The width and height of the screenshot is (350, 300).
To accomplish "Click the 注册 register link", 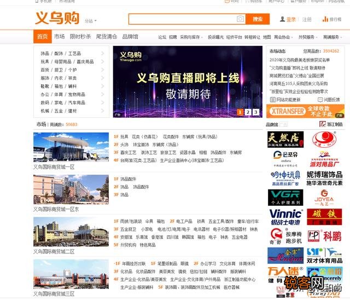I will click(307, 19).
